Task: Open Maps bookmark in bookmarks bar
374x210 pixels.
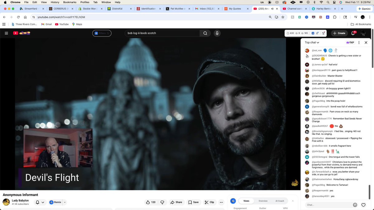Action: click(x=77, y=24)
